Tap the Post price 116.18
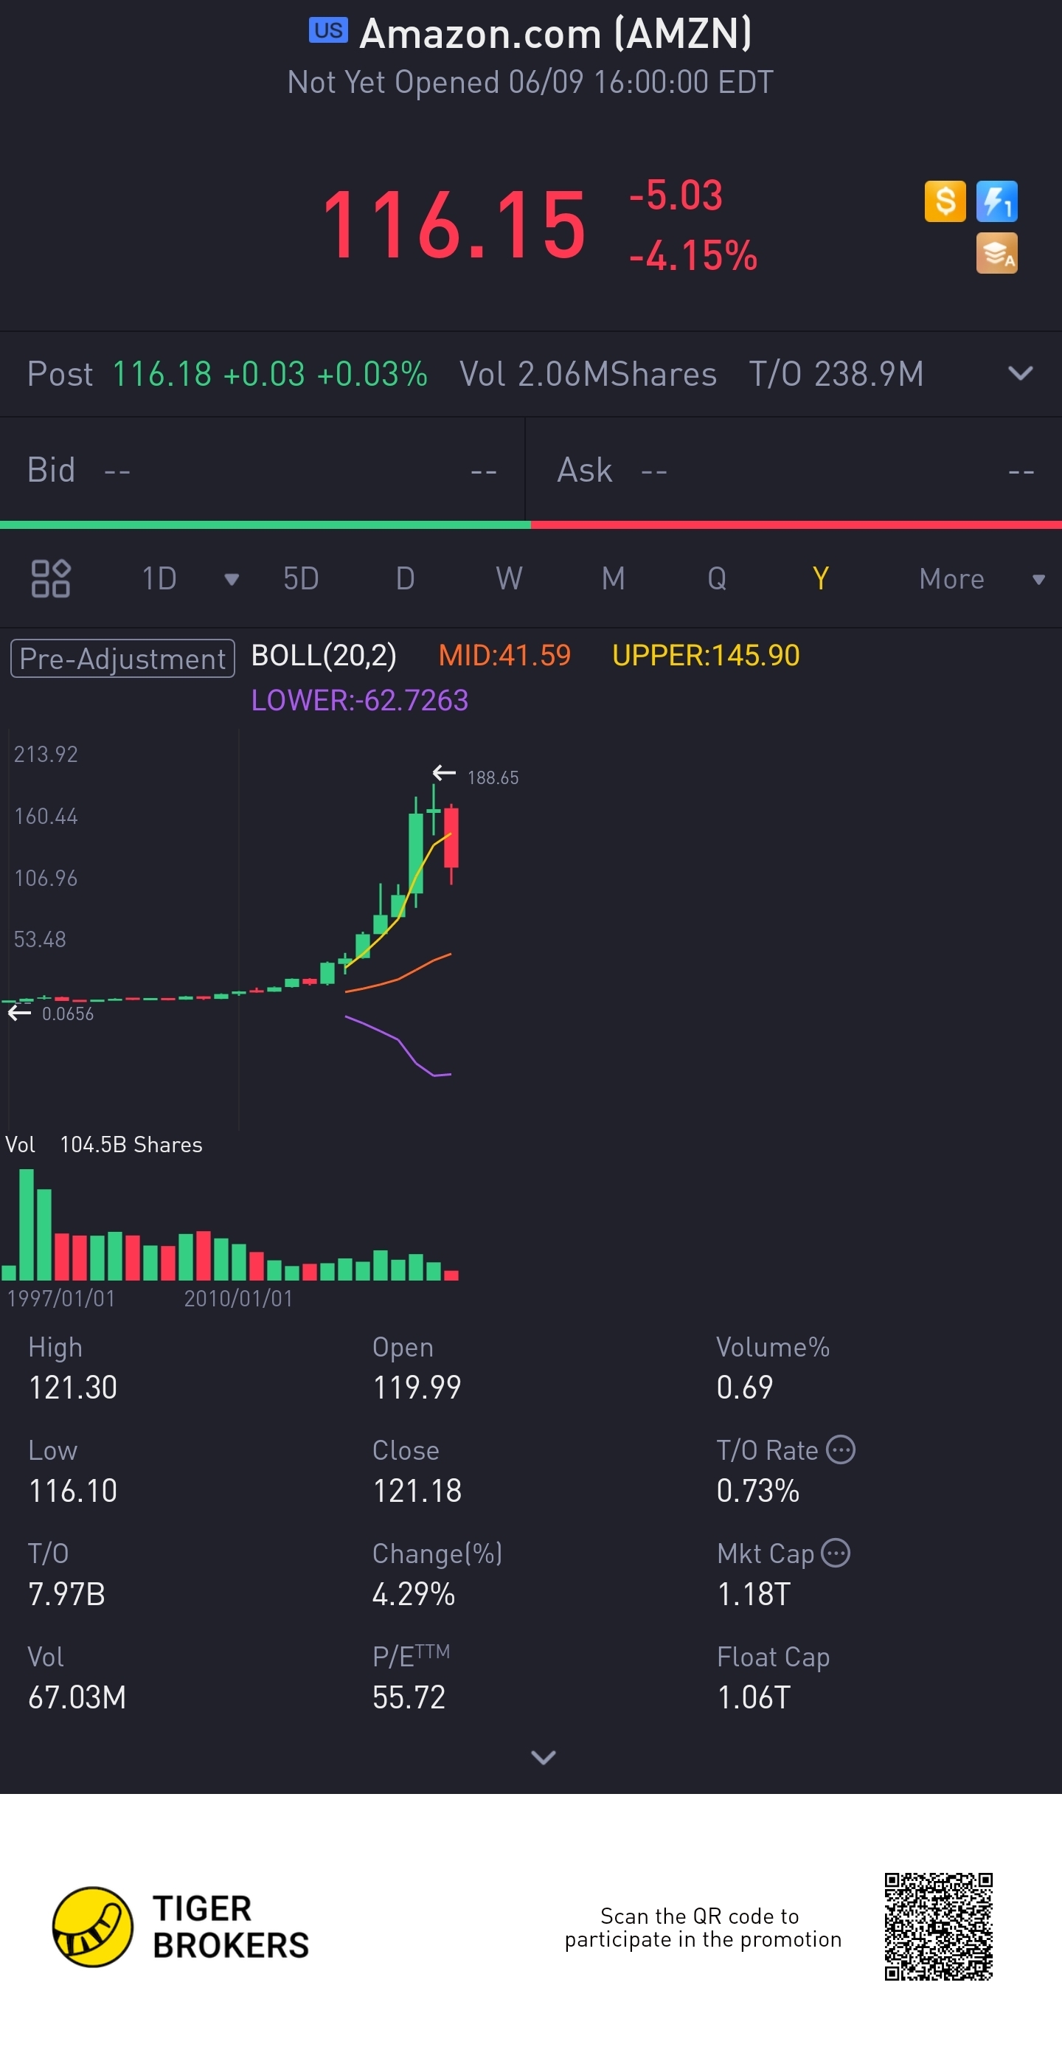The height and width of the screenshot is (2061, 1062). point(162,374)
